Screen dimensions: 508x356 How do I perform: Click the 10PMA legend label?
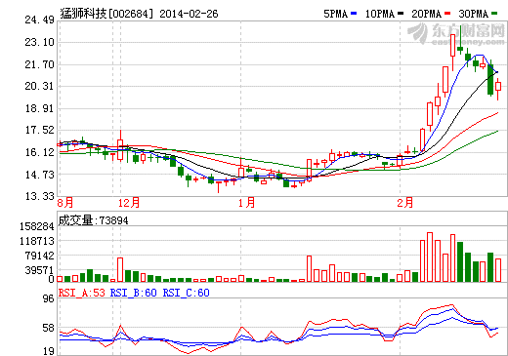tap(380, 14)
